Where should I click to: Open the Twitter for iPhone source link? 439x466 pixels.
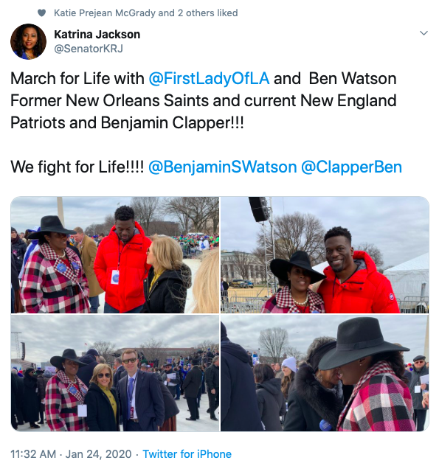point(187,453)
